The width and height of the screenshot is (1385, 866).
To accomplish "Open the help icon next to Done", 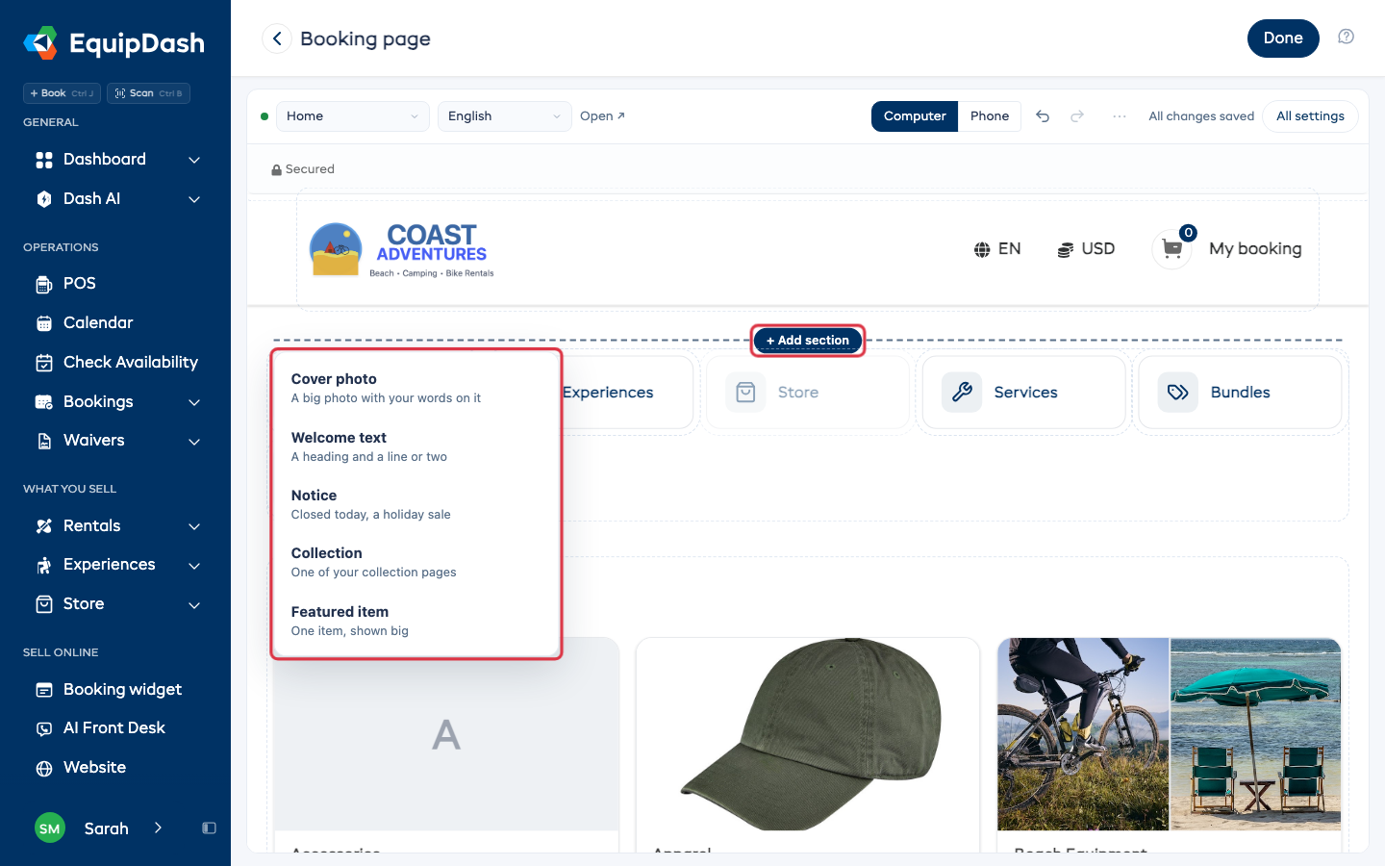I will [x=1347, y=38].
